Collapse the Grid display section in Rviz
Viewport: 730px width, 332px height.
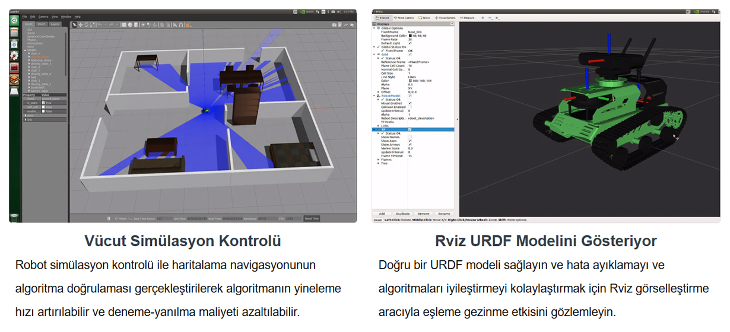point(374,54)
